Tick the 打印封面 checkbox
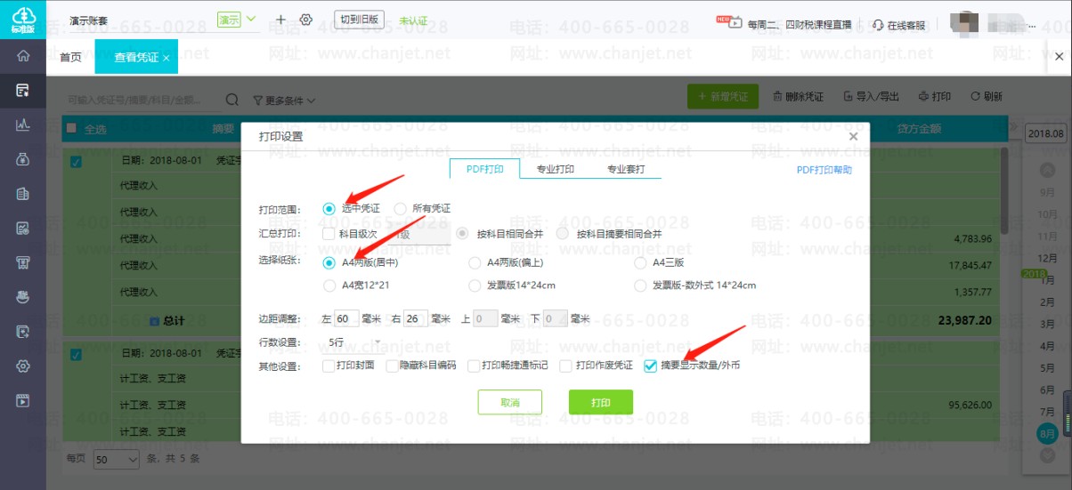 pyautogui.click(x=329, y=365)
